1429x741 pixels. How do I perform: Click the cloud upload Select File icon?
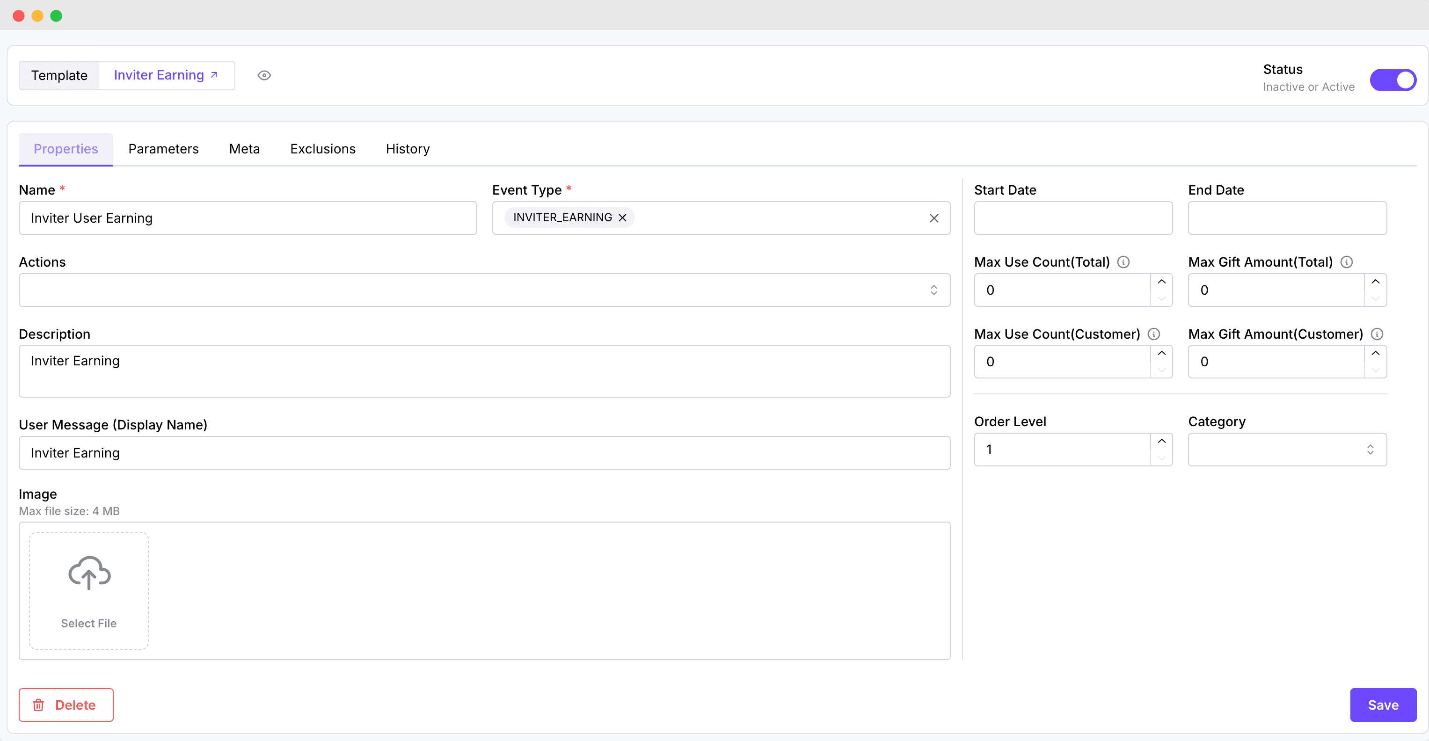pos(89,573)
